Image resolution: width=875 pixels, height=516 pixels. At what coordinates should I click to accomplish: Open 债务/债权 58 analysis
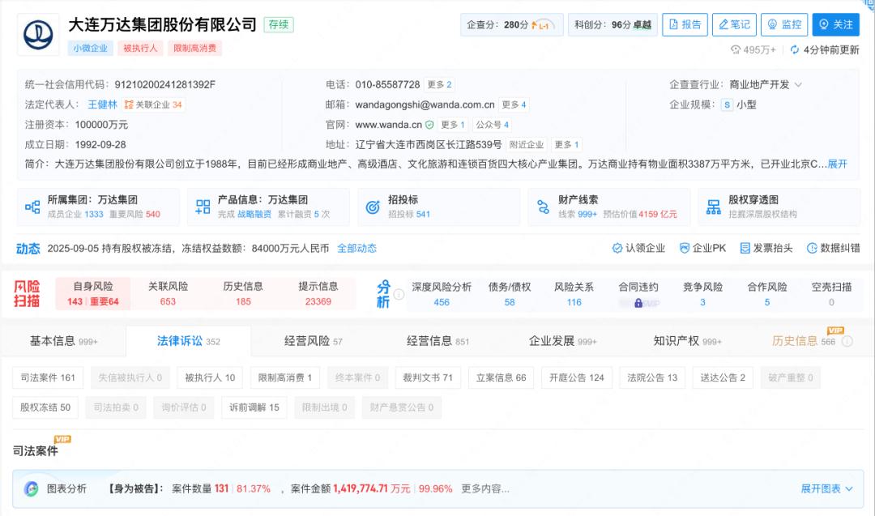pyautogui.click(x=510, y=294)
